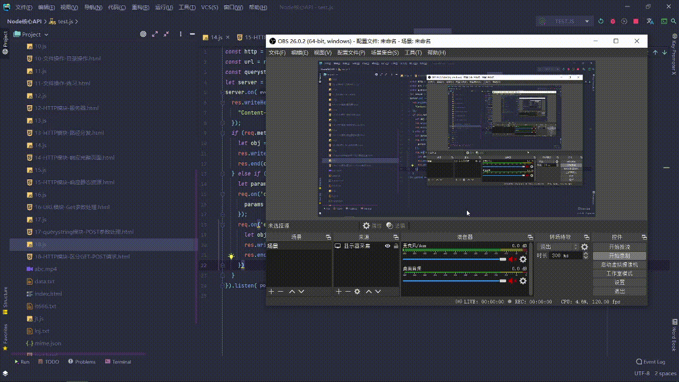Unmute the 桌面音频 speaker icon
Screen dimensions: 679x382
(x=512, y=281)
